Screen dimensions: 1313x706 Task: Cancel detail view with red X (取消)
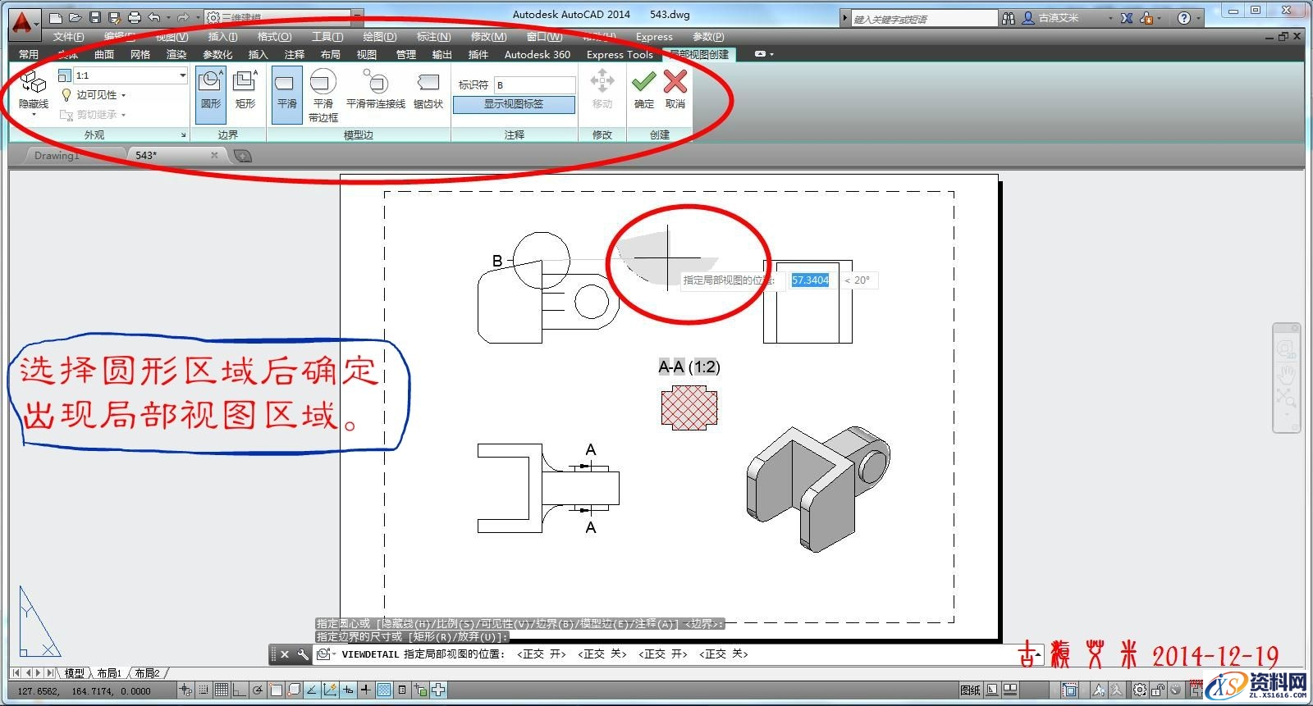pos(675,89)
